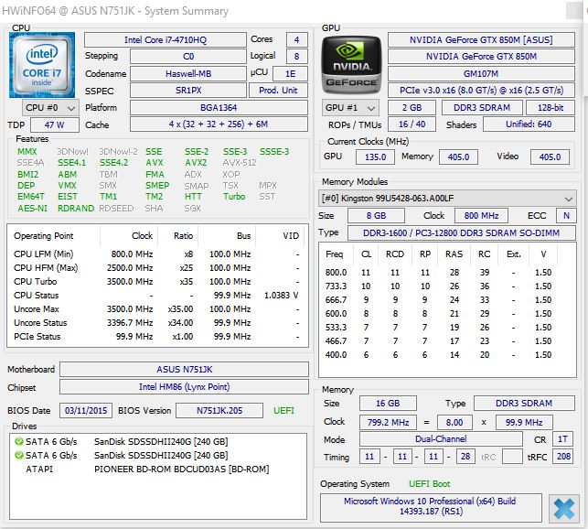This screenshot has width=588, height=529.
Task: Click the module Size 8 GB field
Action: pyautogui.click(x=376, y=215)
